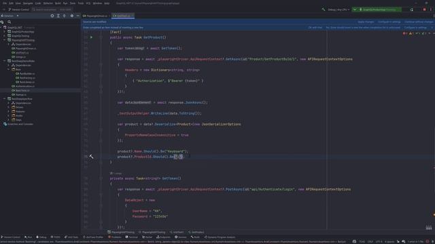Image resolution: width=435 pixels, height=244 pixels.
Task: Click the yellow warning count indicator
Action: (411, 33)
